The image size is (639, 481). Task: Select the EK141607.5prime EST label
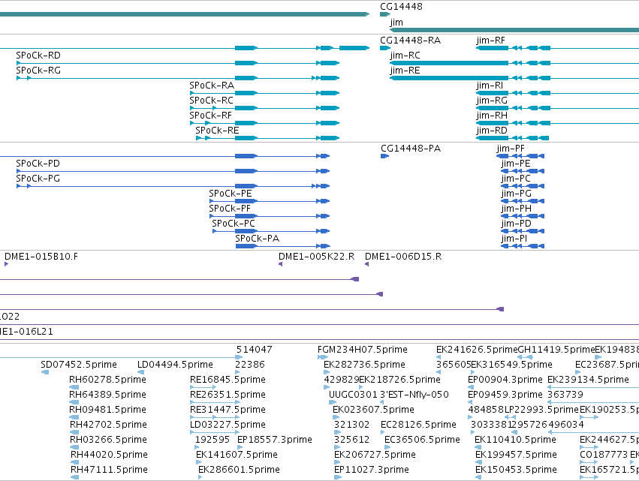pyautogui.click(x=237, y=455)
